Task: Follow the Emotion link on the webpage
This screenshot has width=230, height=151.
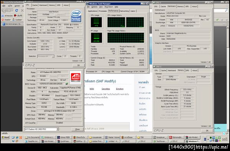Action: click(120, 89)
